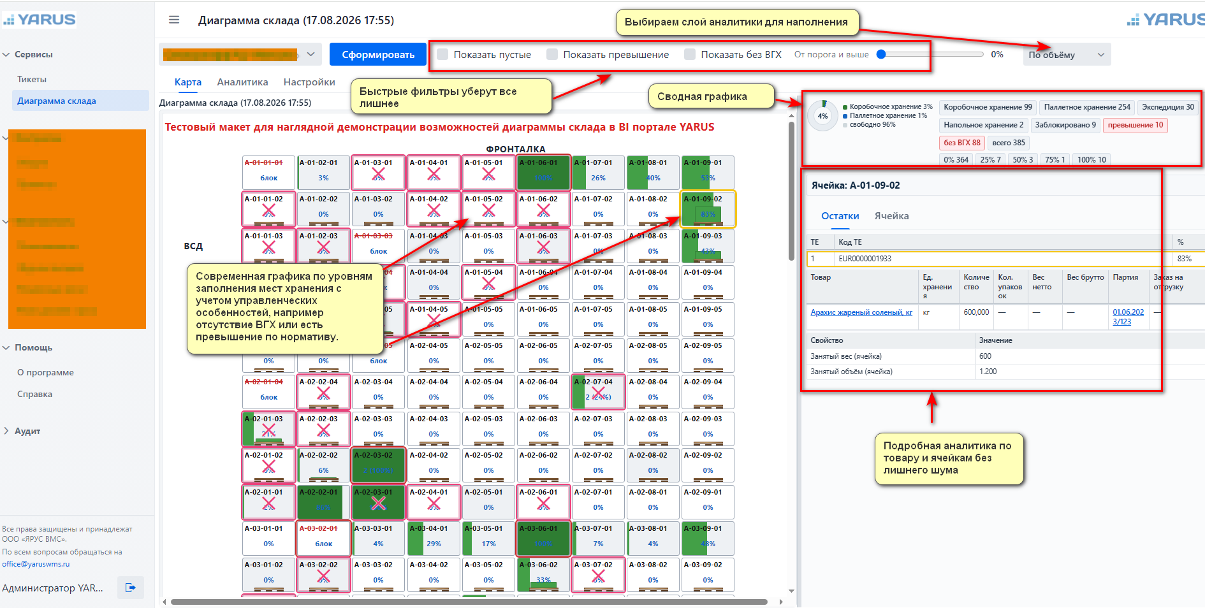This screenshot has width=1205, height=608.
Task: Select warehouse cell A-03-05-01
Action: 488,538
